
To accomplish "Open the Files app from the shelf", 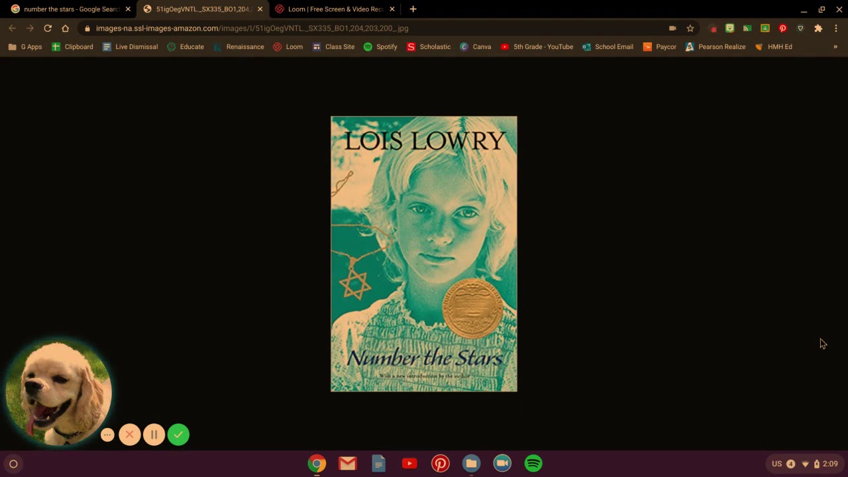I will tap(471, 464).
